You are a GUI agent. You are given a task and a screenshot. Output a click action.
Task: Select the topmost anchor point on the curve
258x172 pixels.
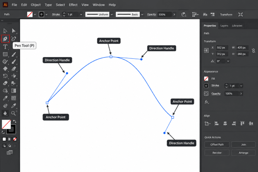(111, 57)
